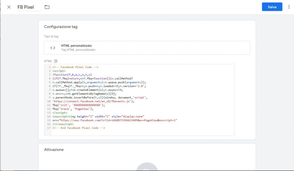Edit the FB Pixel tag name field
This screenshot has width=294, height=171.
tap(29, 7)
